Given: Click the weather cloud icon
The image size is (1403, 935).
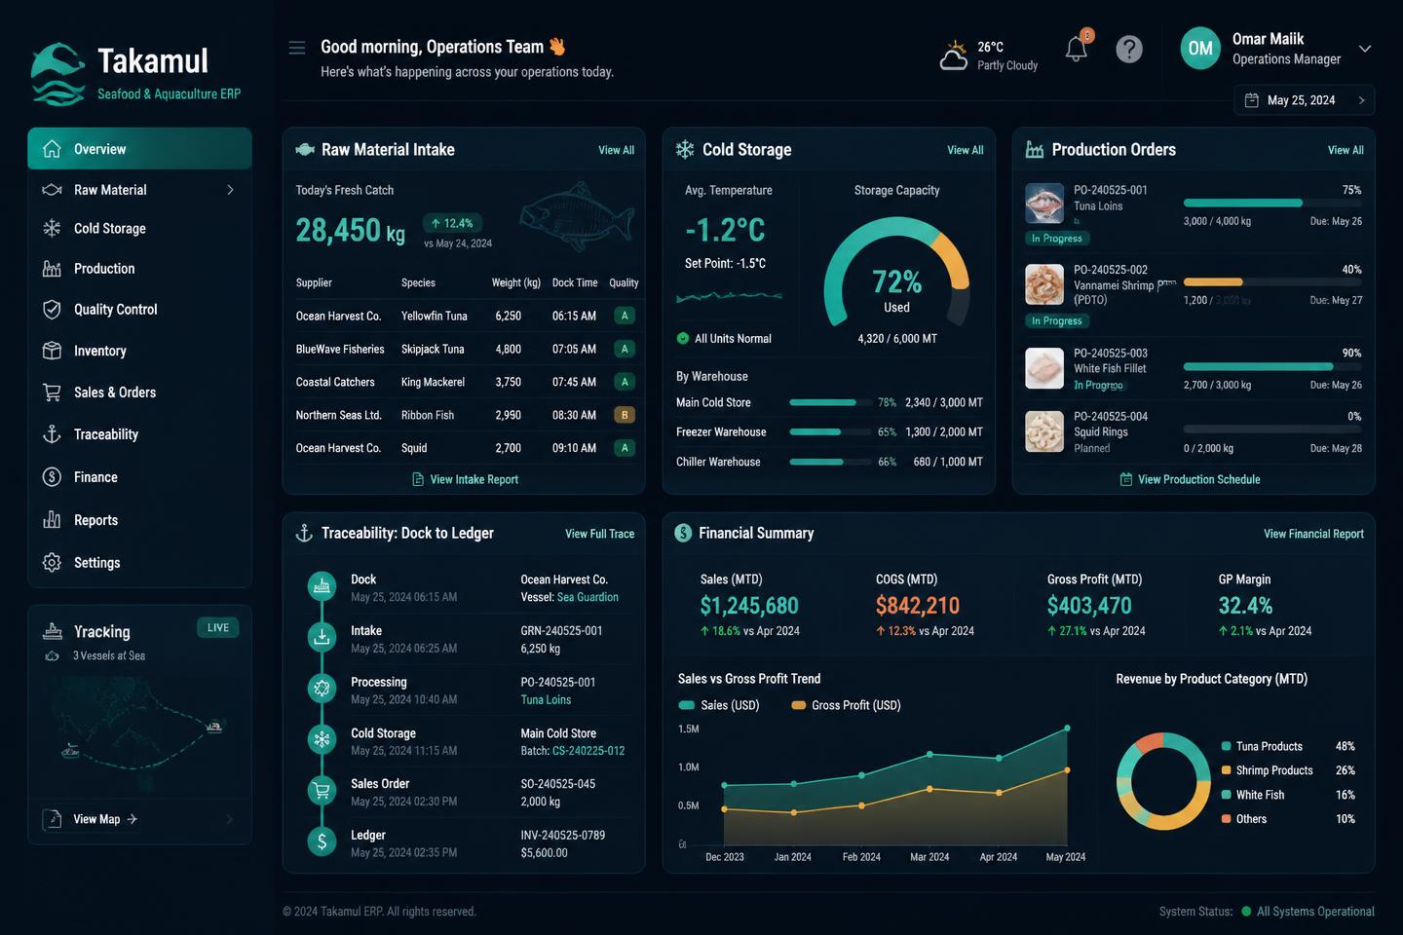Looking at the screenshot, I should (x=954, y=56).
